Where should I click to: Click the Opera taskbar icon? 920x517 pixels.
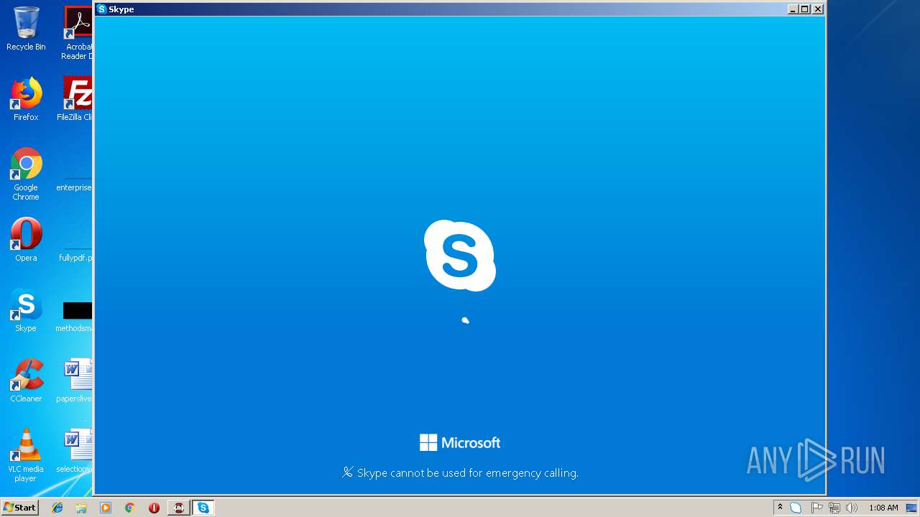(x=154, y=508)
